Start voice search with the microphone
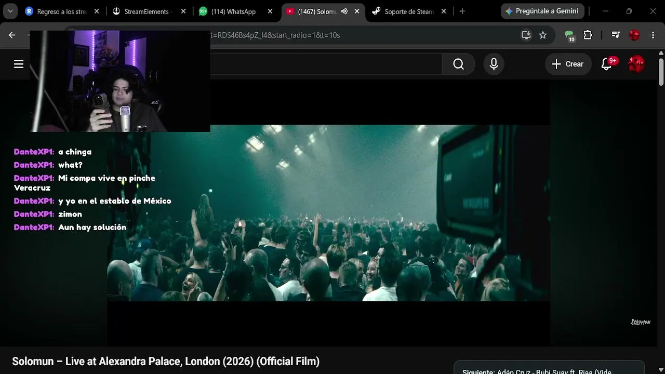 (x=494, y=64)
